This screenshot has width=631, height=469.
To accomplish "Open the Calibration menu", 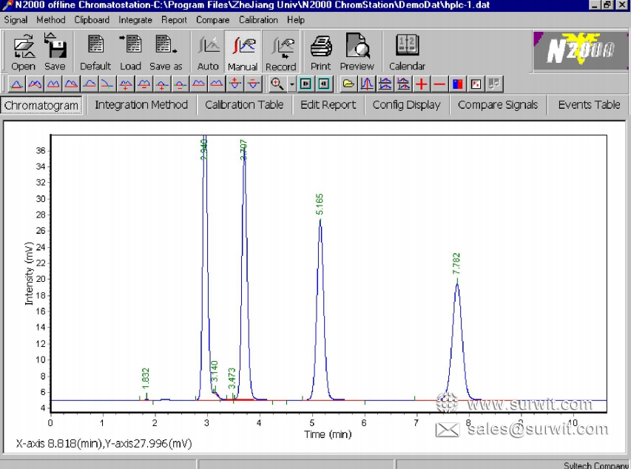I will [x=258, y=20].
